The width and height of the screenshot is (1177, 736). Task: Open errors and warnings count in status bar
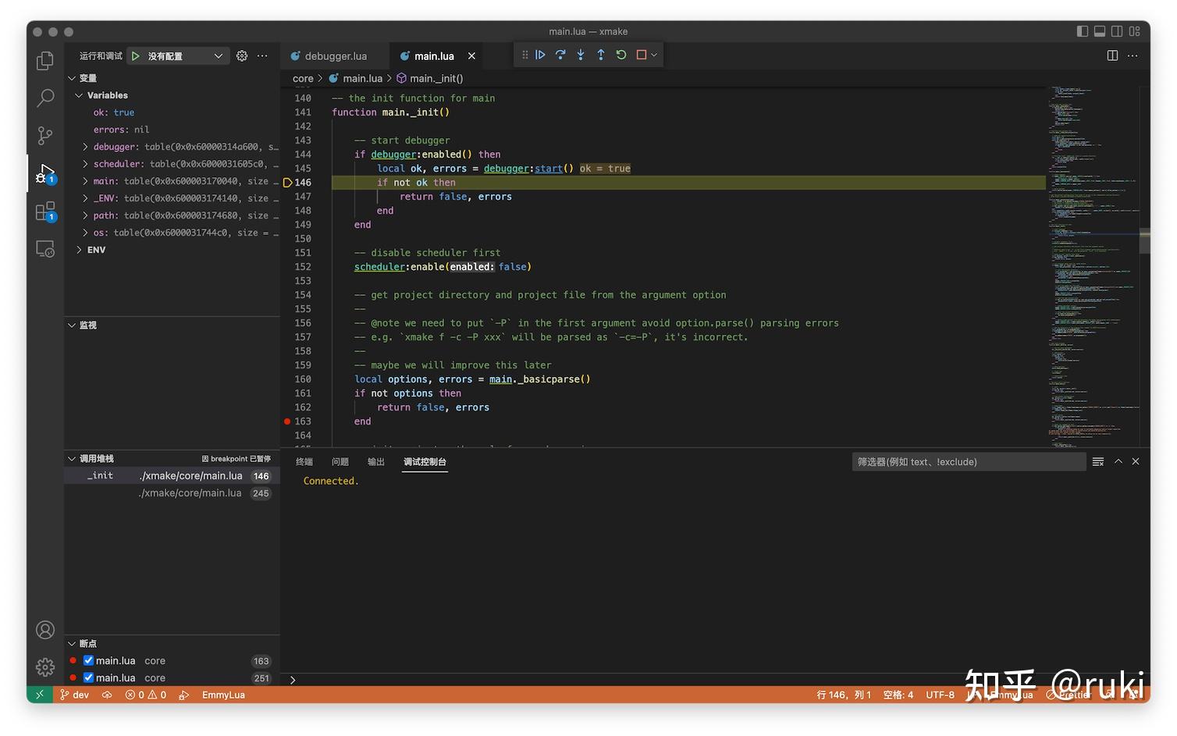(x=146, y=695)
